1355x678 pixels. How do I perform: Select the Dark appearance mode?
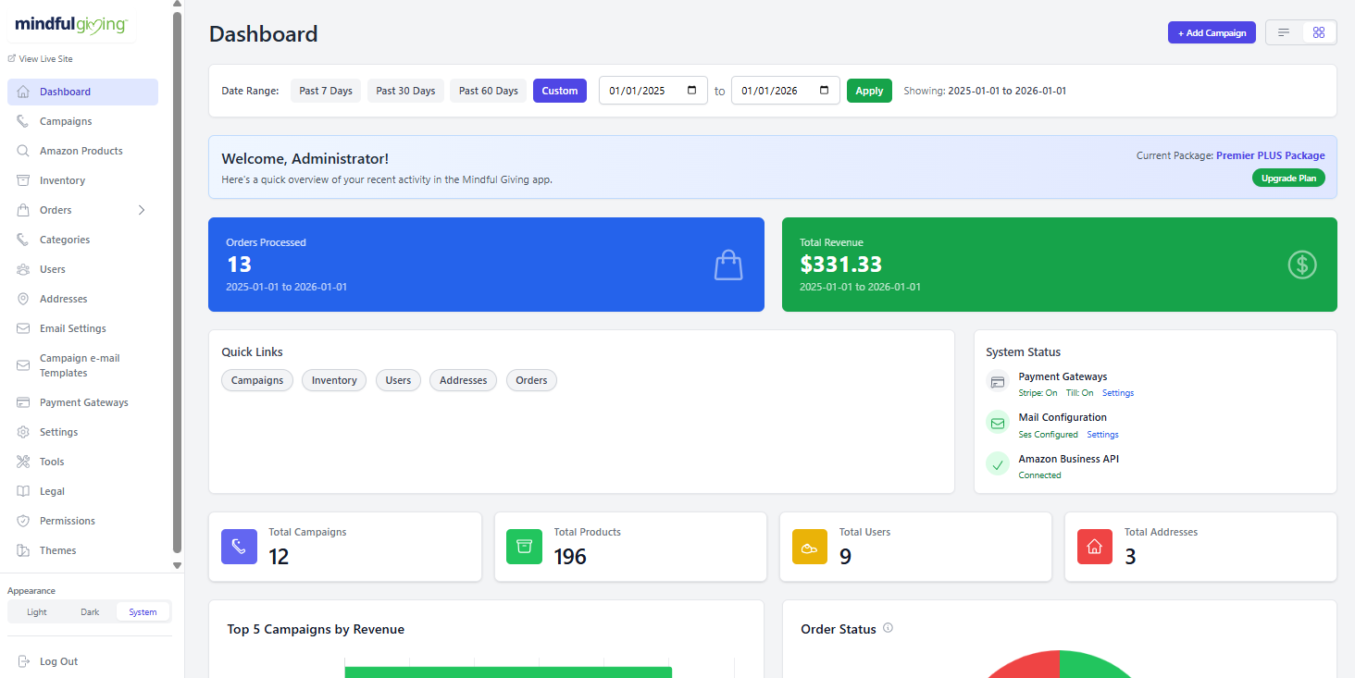point(89,611)
